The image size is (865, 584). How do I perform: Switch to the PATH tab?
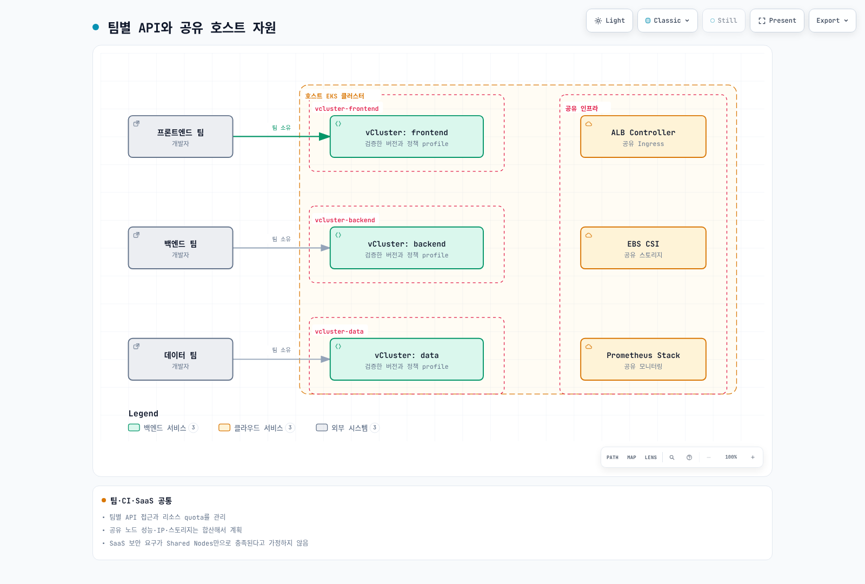(x=613, y=457)
